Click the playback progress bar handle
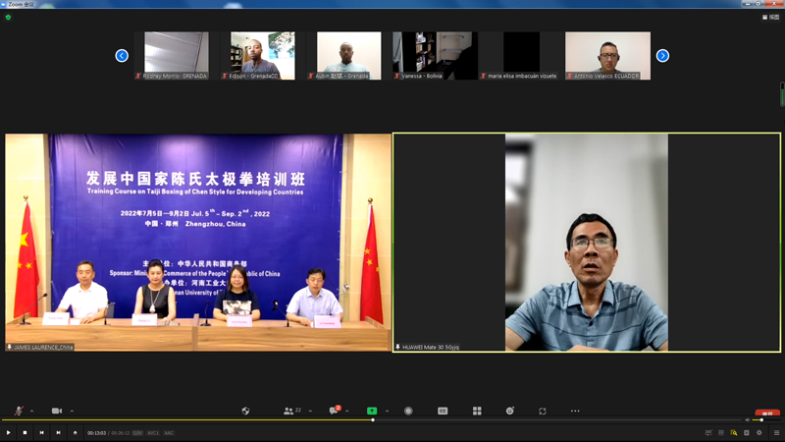This screenshot has width=785, height=442. click(x=372, y=420)
